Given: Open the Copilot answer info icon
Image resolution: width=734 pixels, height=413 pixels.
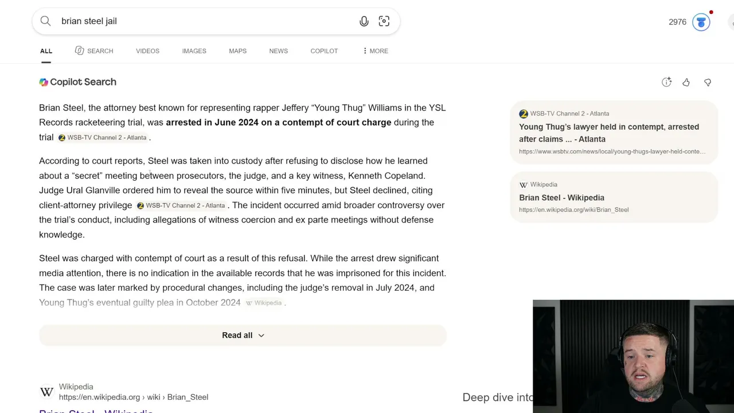Looking at the screenshot, I should (666, 83).
